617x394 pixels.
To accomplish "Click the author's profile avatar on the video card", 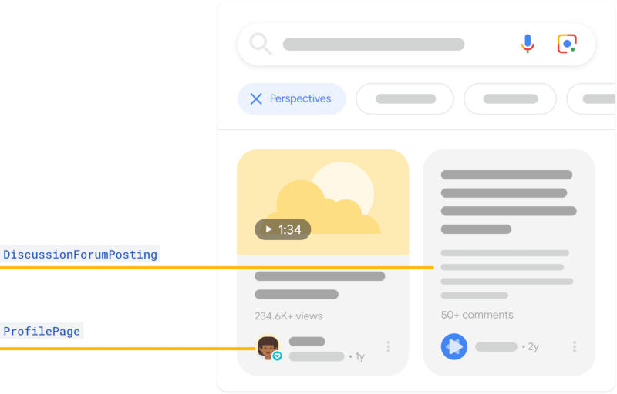I will pyautogui.click(x=267, y=347).
